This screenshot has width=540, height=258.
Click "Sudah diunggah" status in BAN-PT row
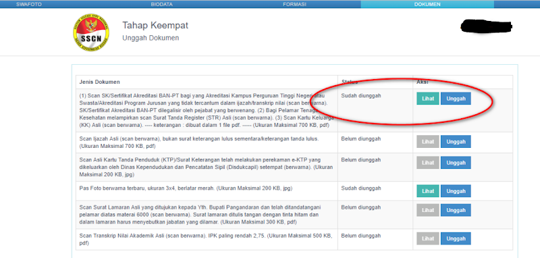[361, 95]
